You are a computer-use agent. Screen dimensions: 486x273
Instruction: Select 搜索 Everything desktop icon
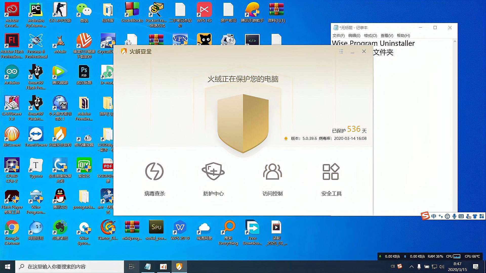(228, 233)
